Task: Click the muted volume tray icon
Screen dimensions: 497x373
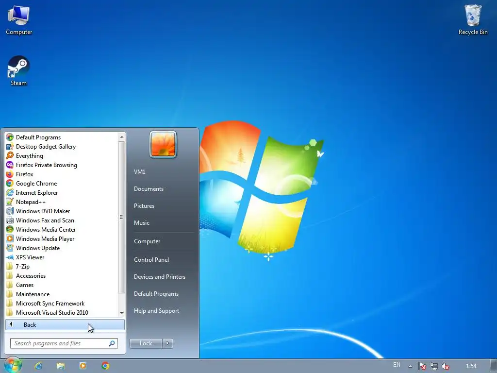Action: pos(446,366)
